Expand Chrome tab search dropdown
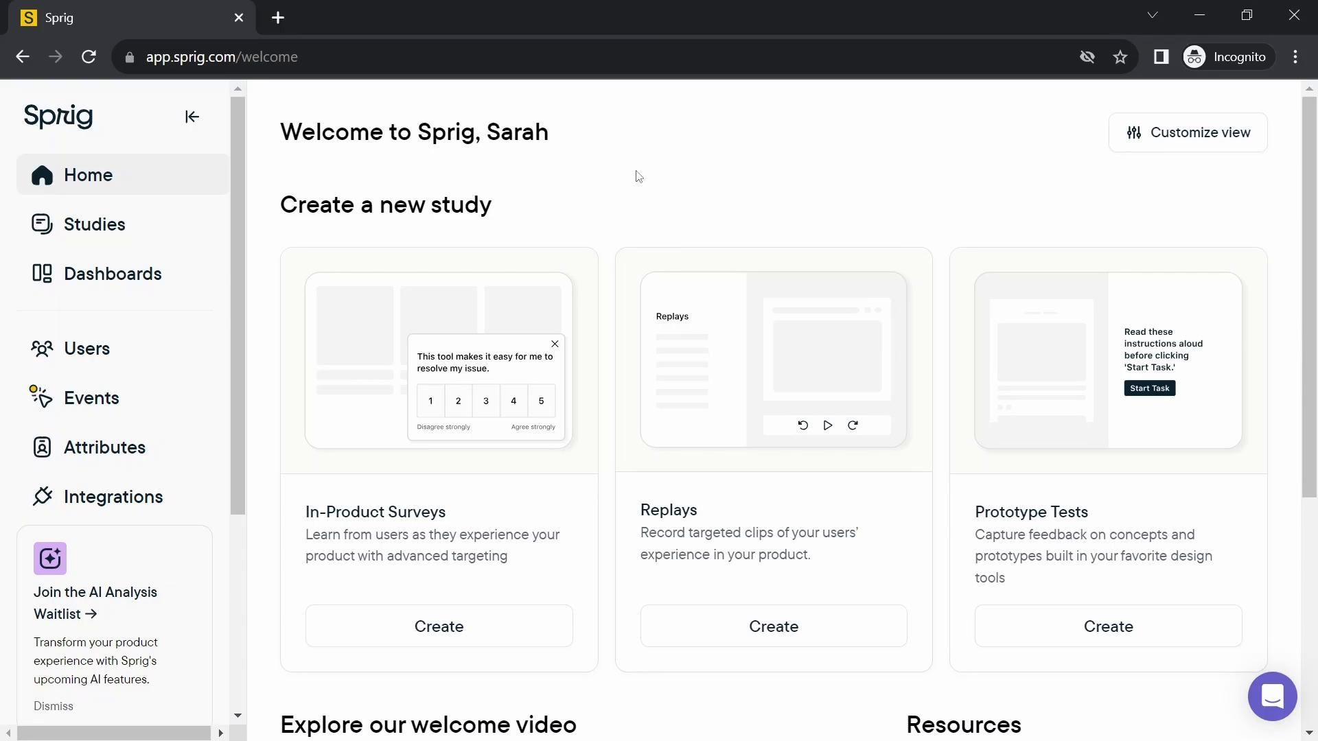Viewport: 1318px width, 741px height. tap(1153, 15)
